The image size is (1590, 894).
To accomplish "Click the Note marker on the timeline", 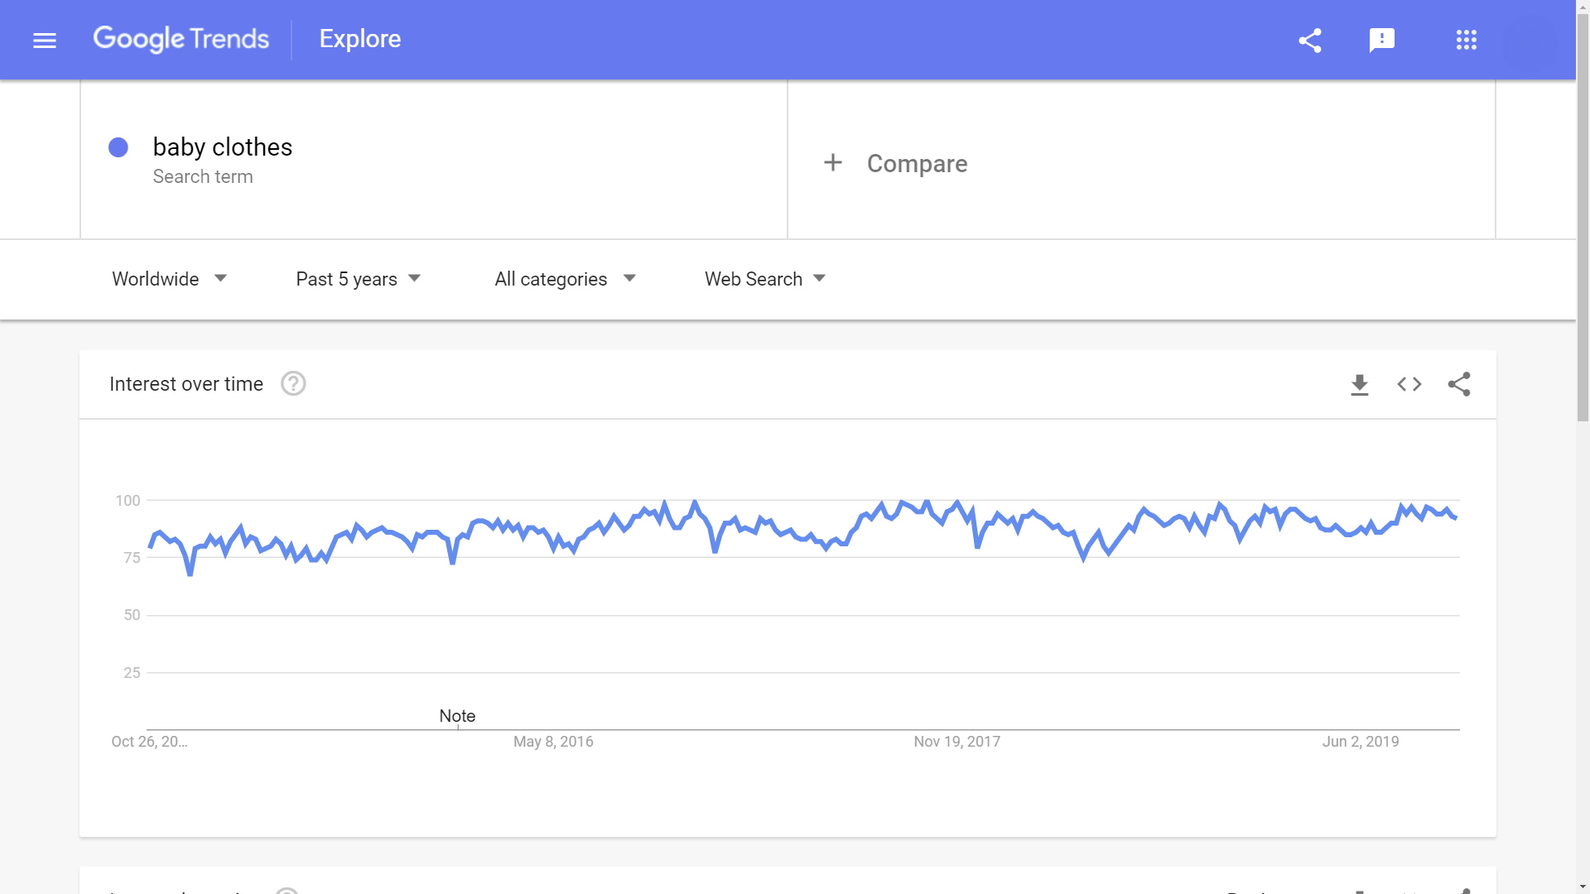I will [457, 716].
